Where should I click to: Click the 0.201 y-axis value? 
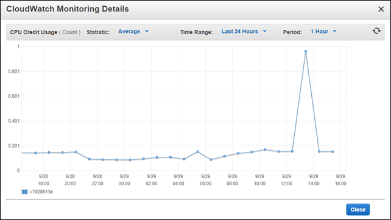click(14, 146)
